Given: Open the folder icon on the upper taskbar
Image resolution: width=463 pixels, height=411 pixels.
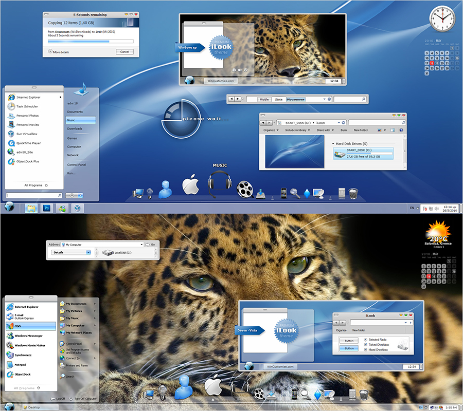Looking at the screenshot, I should pos(31,209).
